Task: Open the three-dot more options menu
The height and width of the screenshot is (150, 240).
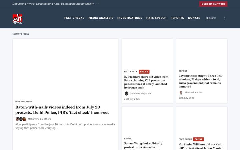Action: click(x=224, y=18)
